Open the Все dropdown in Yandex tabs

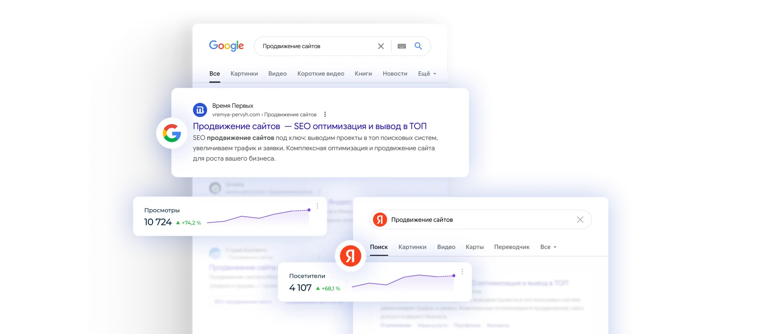(x=548, y=247)
